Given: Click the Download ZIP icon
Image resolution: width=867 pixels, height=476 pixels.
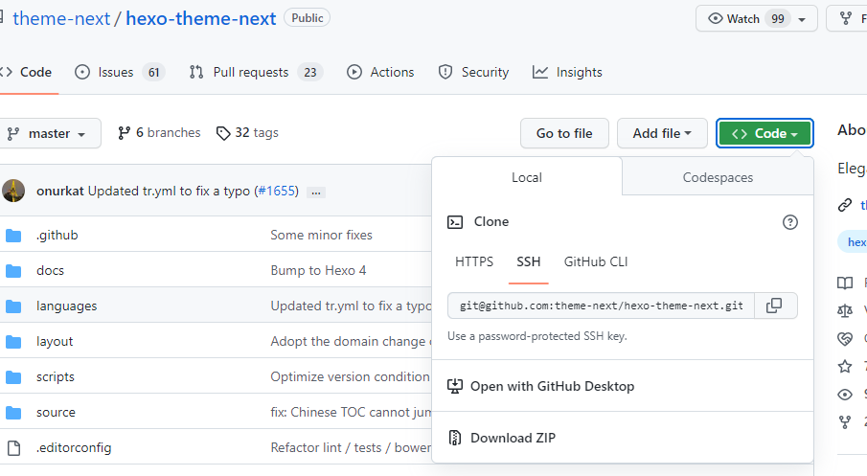Looking at the screenshot, I should coord(455,439).
